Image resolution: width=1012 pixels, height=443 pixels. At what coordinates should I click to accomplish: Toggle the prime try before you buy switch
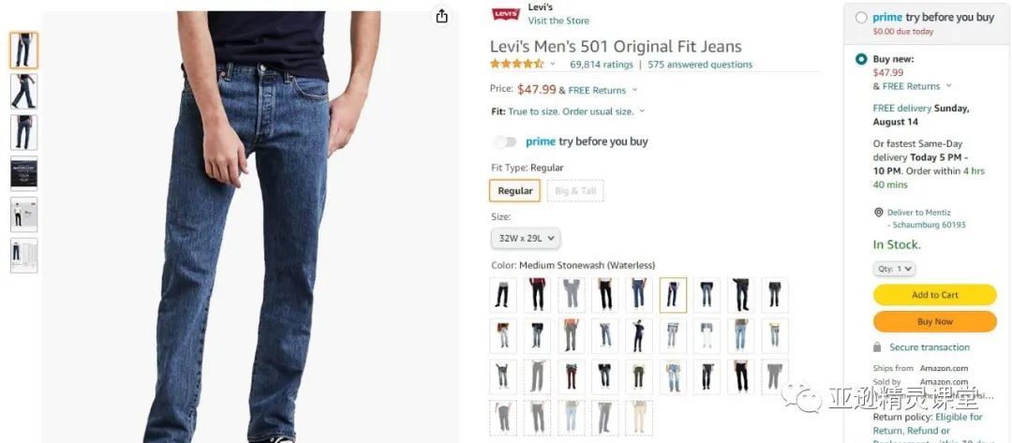click(x=505, y=142)
